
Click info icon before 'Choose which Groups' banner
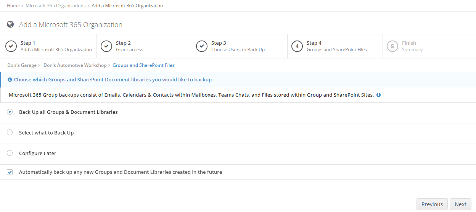10,80
